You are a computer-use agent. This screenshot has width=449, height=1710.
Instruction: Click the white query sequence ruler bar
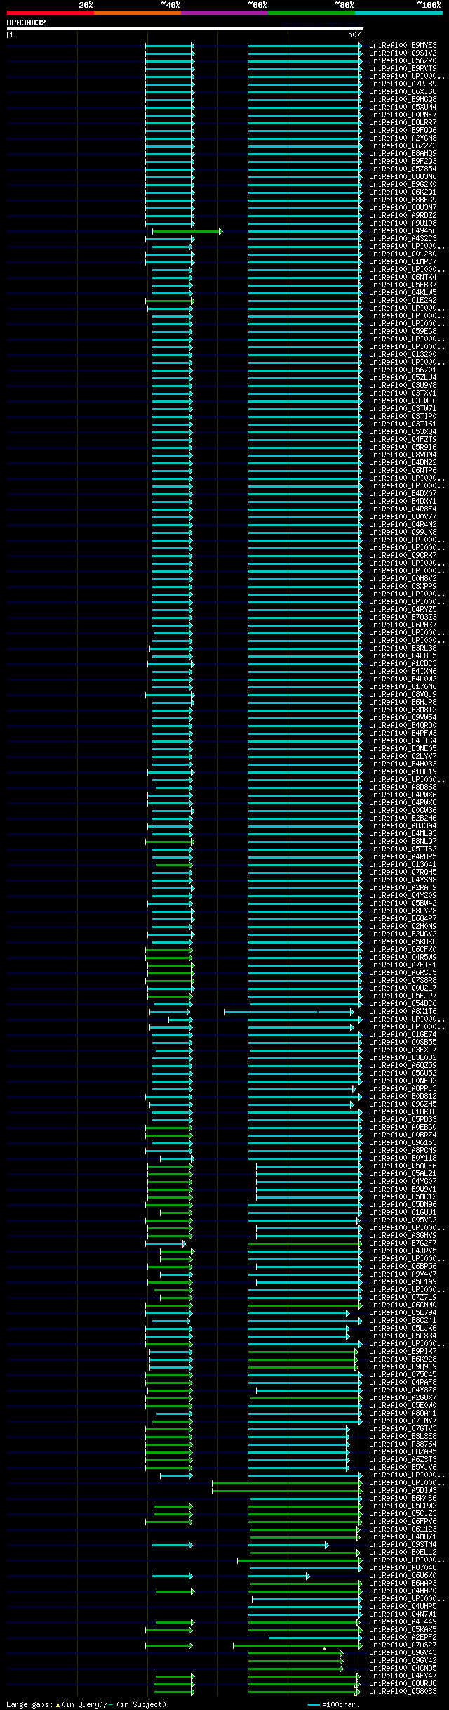(x=185, y=29)
